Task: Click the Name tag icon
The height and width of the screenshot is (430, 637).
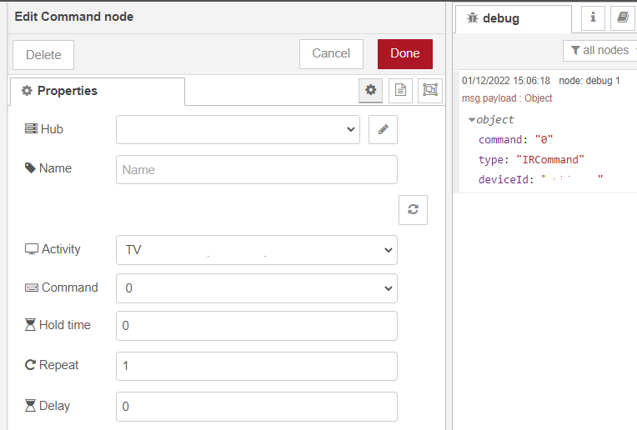Action: point(30,167)
